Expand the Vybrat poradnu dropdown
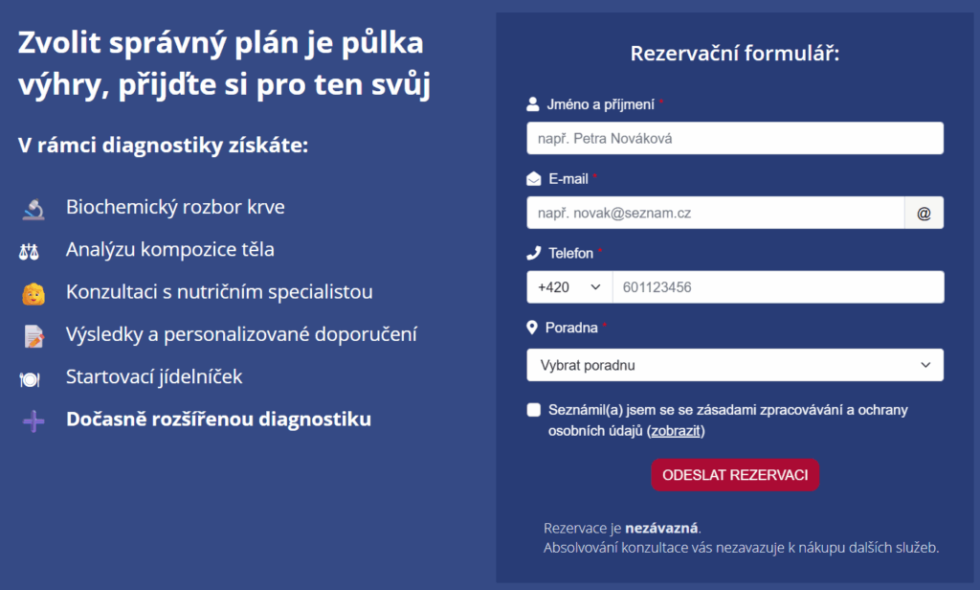The image size is (980, 590). click(x=735, y=365)
